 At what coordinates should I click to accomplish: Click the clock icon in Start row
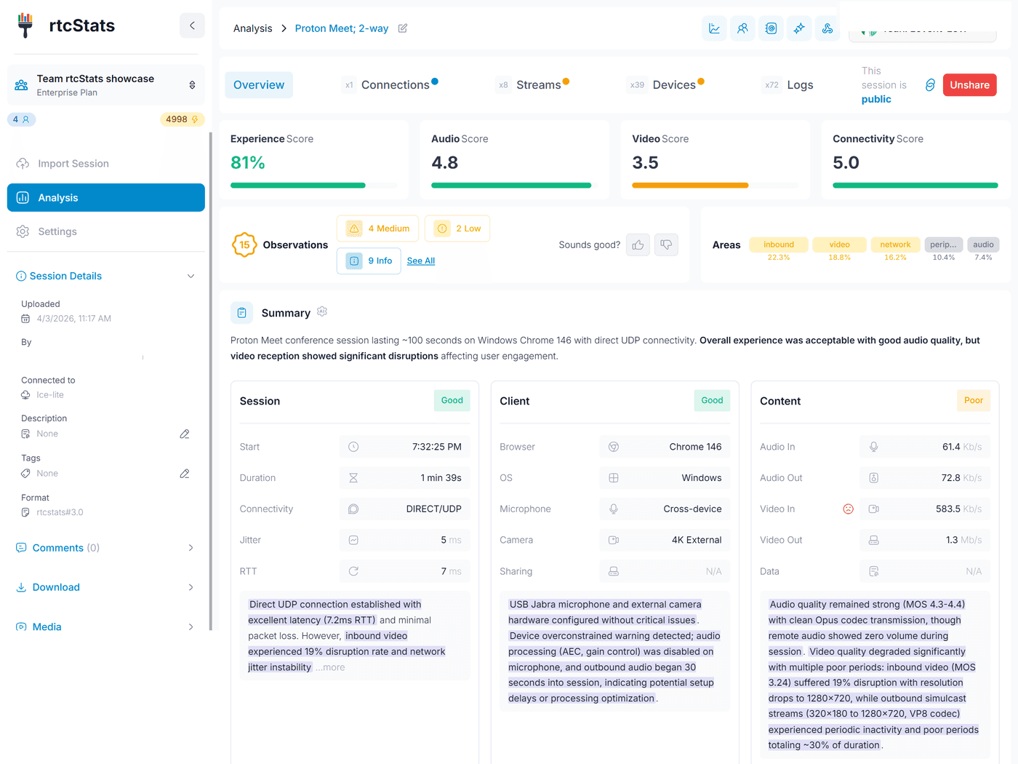point(353,447)
